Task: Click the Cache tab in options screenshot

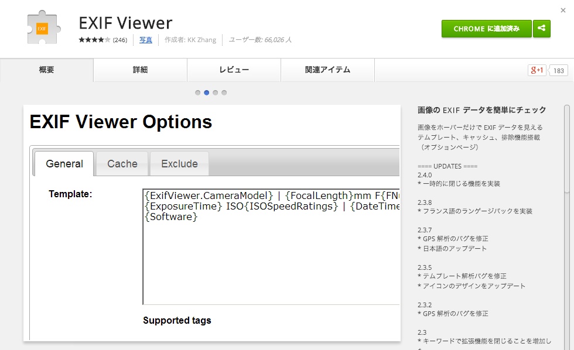Action: point(122,163)
